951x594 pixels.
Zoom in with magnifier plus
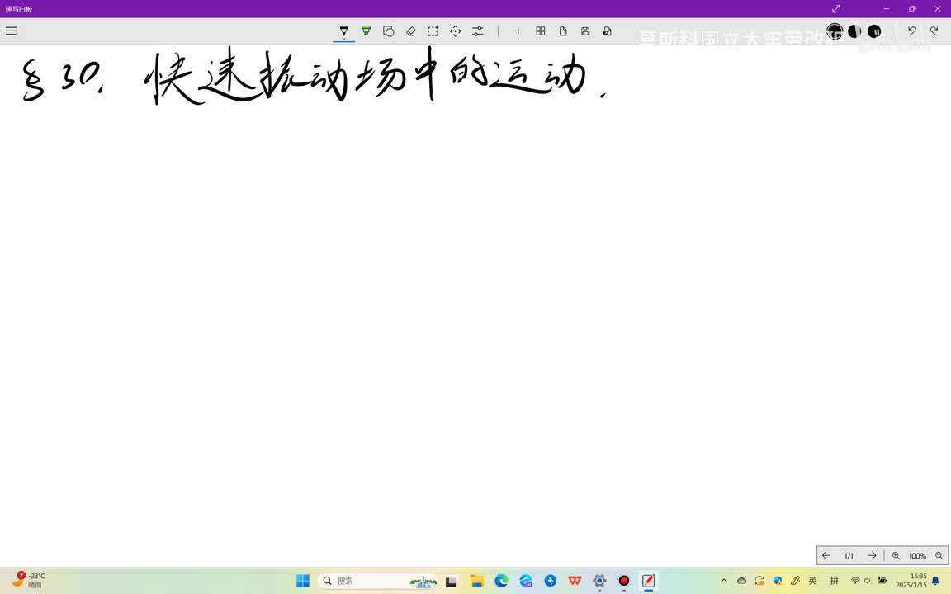(896, 556)
